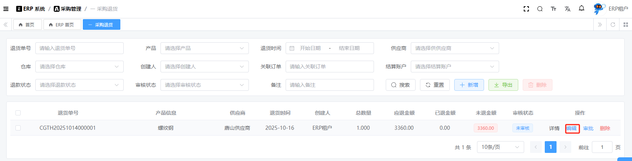Image resolution: width=632 pixels, height=161 pixels.
Task: Open font size adjustment icon
Action: coord(553,9)
